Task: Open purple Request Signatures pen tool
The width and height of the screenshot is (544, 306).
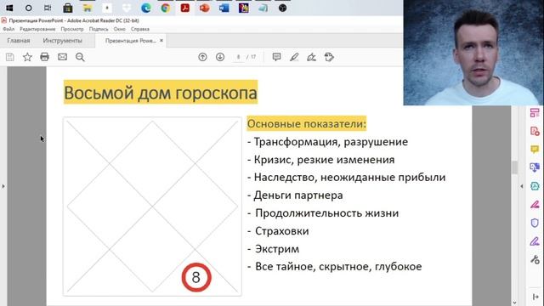Action: tap(535, 241)
